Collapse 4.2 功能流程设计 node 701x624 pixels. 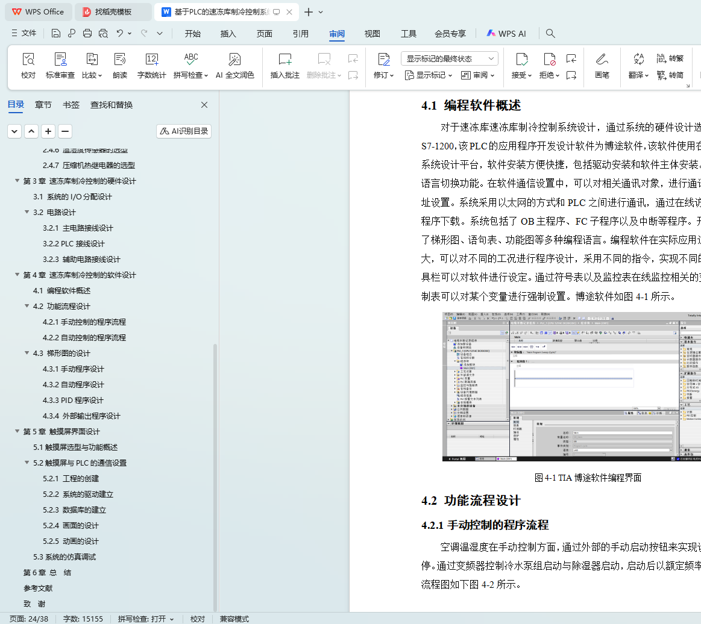(27, 306)
